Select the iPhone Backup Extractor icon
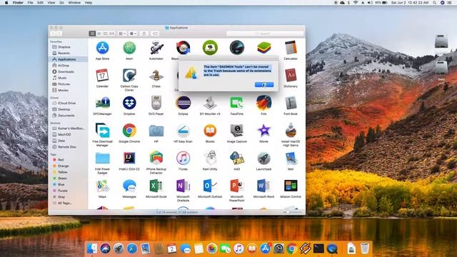This screenshot has height=257, width=457. coord(156,158)
